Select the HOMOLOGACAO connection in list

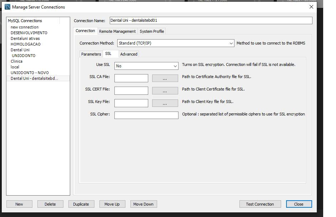[26, 44]
